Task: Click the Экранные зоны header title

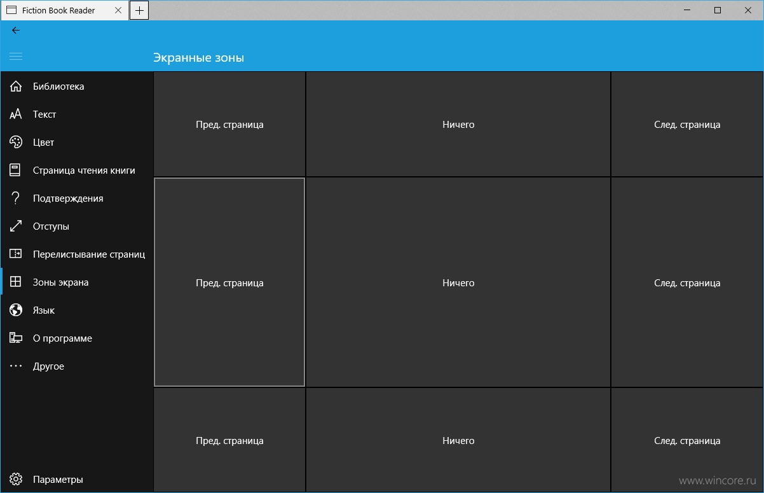Action: (x=198, y=58)
